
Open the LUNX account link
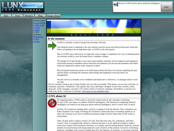coord(36,40)
